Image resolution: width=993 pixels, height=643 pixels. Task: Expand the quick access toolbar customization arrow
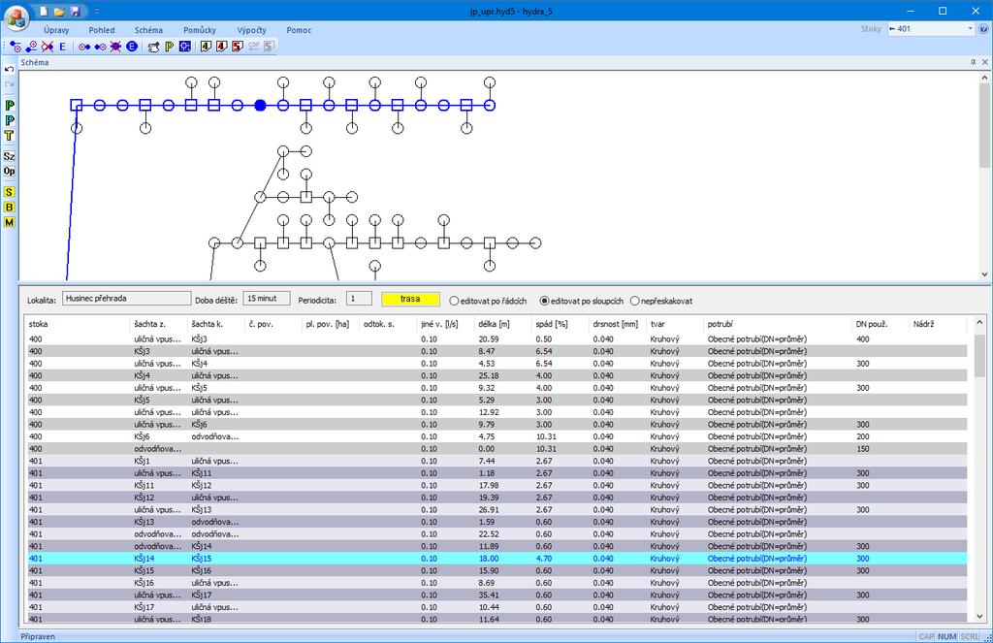point(97,11)
